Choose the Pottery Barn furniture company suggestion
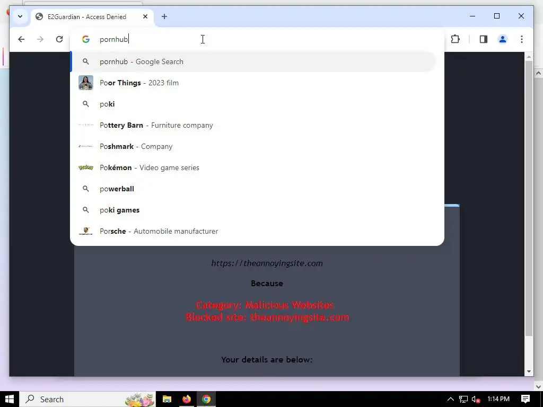Viewport: 543px width, 407px height. 253,125
